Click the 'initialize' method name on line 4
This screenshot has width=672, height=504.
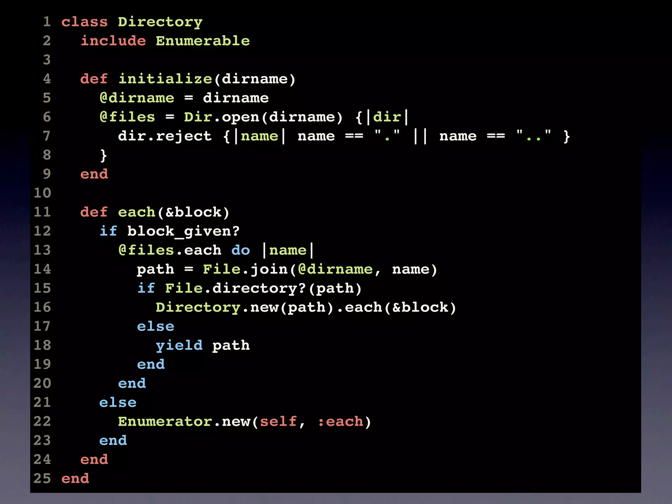[165, 79]
